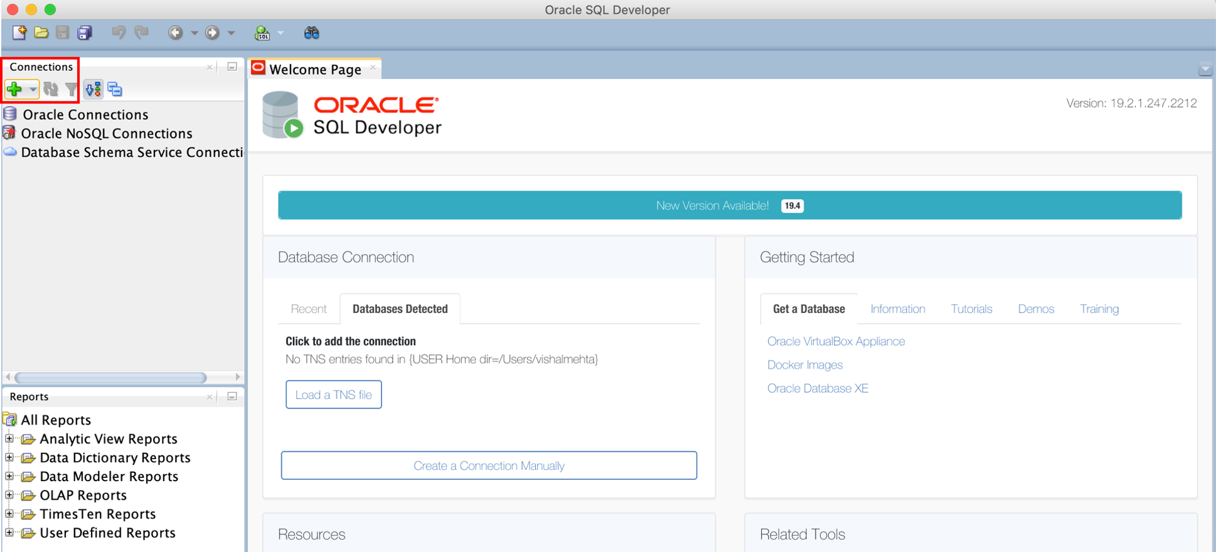Switch to the Training tab
Screen dimensions: 1216x552
[x=1099, y=309]
